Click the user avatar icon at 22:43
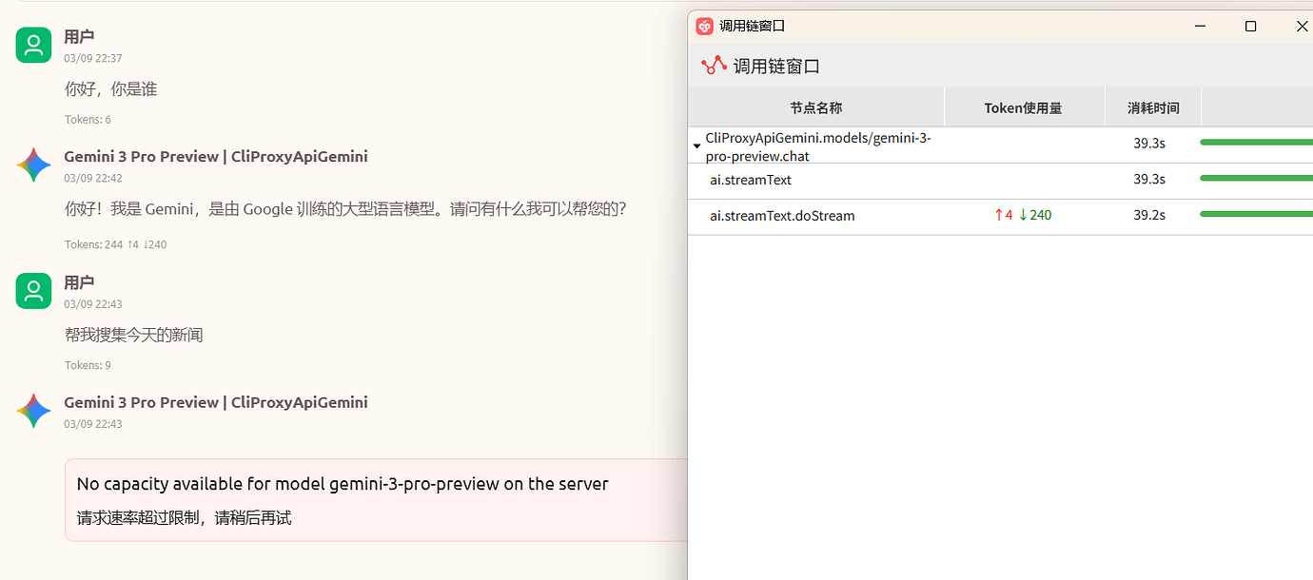The image size is (1313, 580). 33,291
